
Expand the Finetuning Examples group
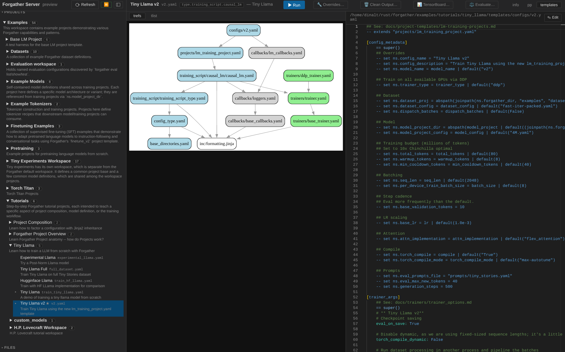click(x=8, y=126)
